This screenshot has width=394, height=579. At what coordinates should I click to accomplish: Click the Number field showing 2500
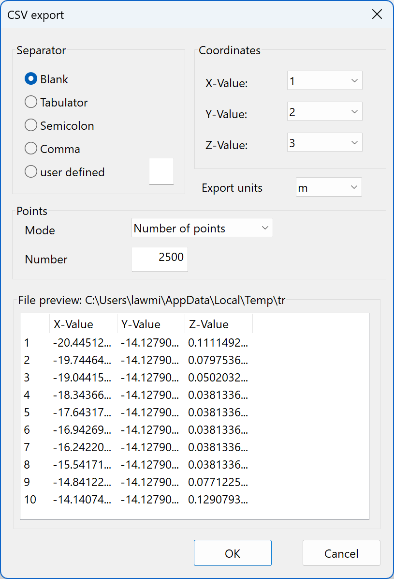(160, 259)
